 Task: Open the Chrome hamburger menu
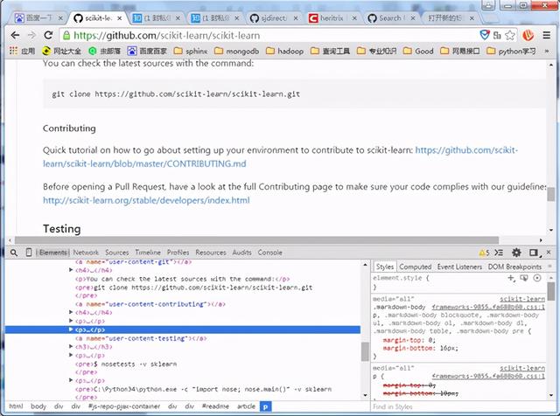point(546,35)
